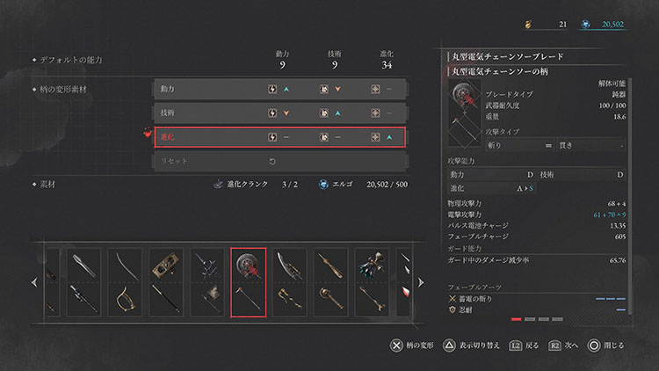Choose the curved katana blade weapon slot
659x371 pixels.
[x=125, y=282]
